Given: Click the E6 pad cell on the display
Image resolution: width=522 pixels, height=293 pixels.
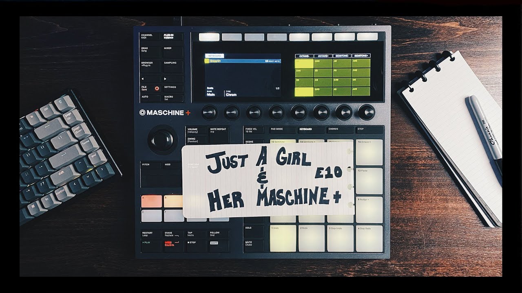Looking at the screenshot, I should click(323, 73).
